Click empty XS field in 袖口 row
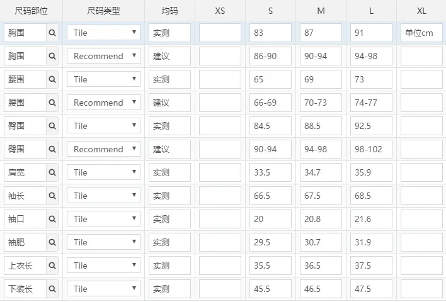Image resolution: width=446 pixels, height=302 pixels. [x=220, y=219]
